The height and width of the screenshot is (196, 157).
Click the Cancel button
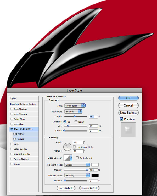(x=128, y=105)
